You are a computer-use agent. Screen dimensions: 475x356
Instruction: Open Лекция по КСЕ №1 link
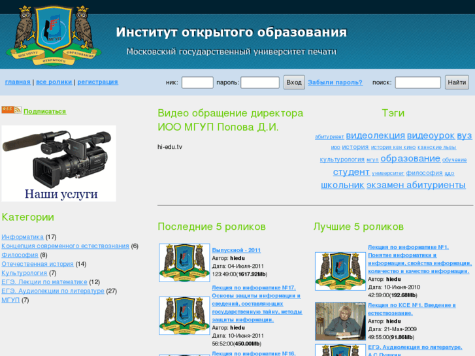[412, 309]
